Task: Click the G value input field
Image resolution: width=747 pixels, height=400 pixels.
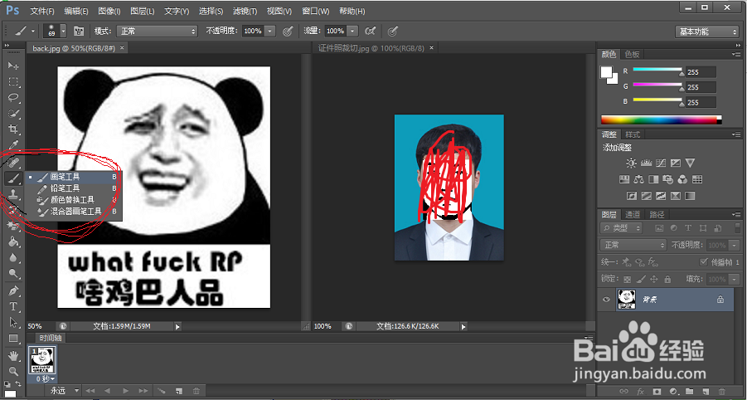Action: [701, 87]
